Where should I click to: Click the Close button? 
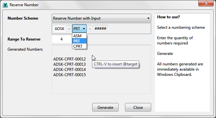pyautogui.click(x=138, y=107)
